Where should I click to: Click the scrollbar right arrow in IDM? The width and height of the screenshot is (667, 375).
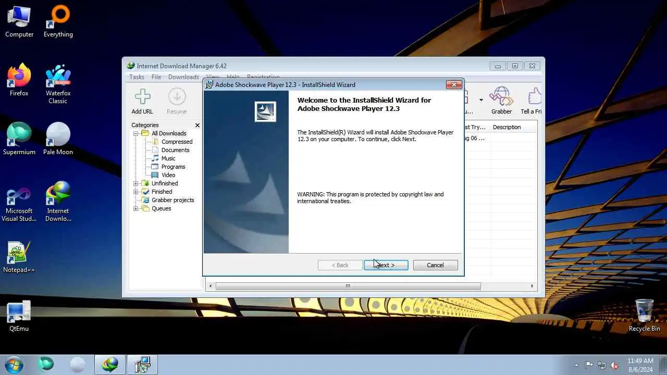point(532,286)
